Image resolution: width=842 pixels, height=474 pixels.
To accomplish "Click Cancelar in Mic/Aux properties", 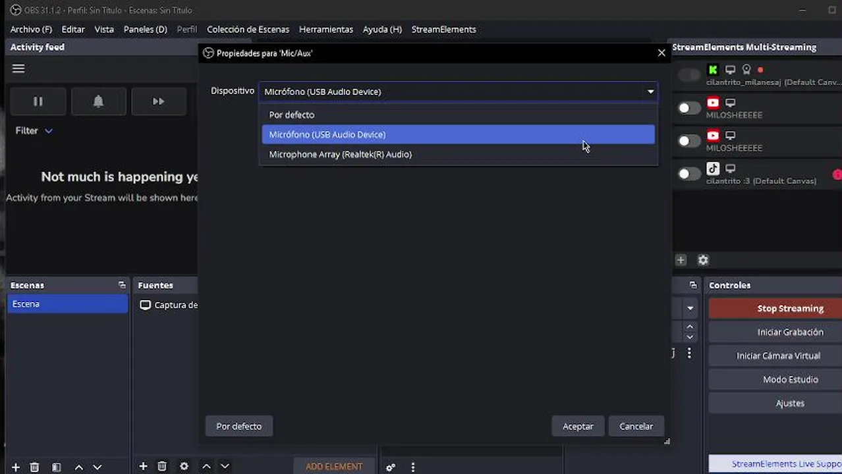I will 636,427.
